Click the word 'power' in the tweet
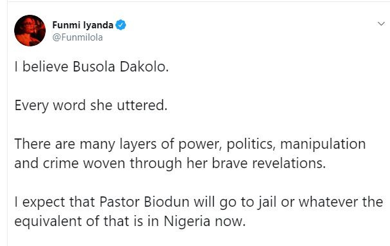 199,145
